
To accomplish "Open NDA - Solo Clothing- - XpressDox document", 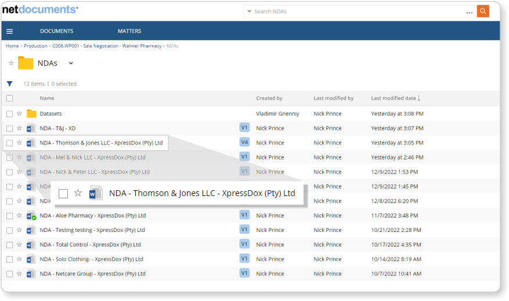I will 91,259.
